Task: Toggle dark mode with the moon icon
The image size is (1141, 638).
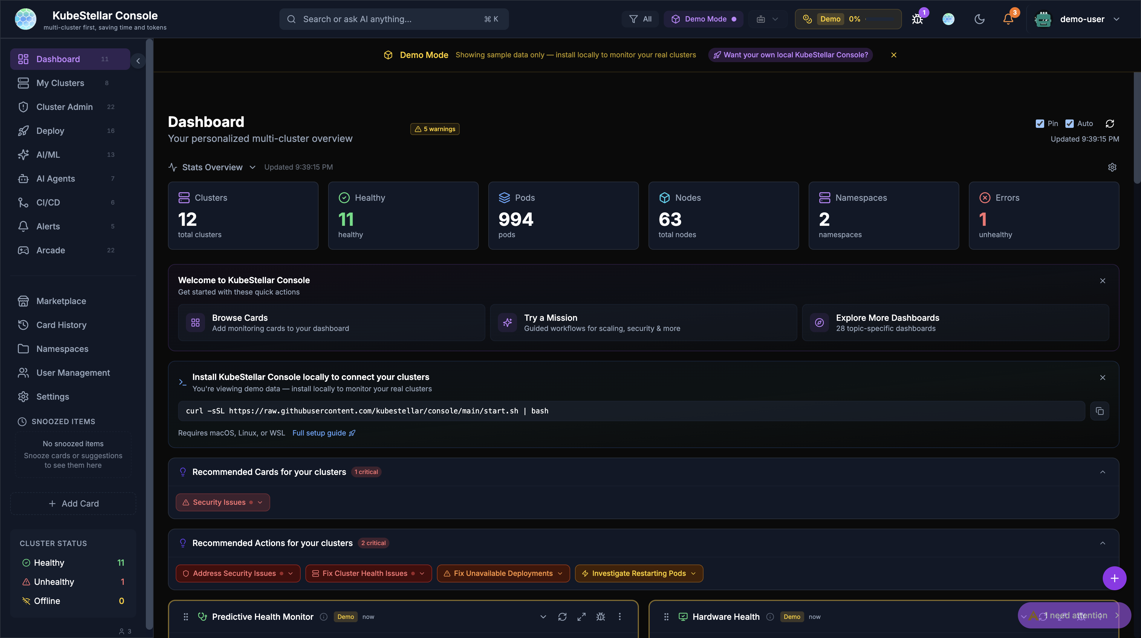Action: 979,19
